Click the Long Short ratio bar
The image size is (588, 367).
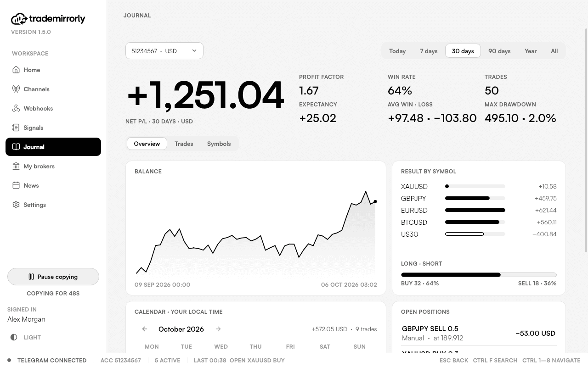479,275
